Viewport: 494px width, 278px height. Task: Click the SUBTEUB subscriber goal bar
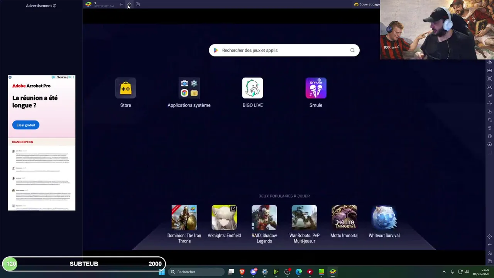coord(84,264)
